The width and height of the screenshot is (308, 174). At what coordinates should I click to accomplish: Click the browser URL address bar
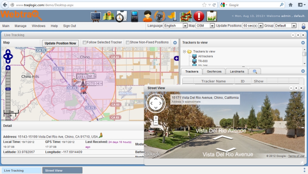108,5
